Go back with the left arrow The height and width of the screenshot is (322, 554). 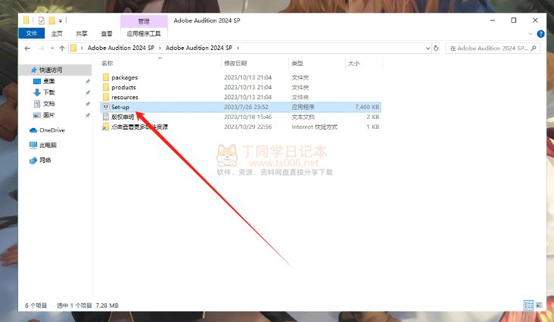click(x=27, y=48)
